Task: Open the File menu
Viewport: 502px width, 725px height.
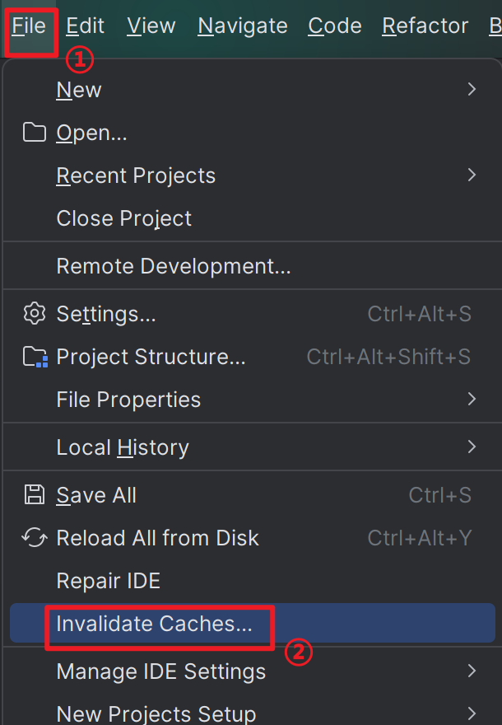Action: (29, 26)
